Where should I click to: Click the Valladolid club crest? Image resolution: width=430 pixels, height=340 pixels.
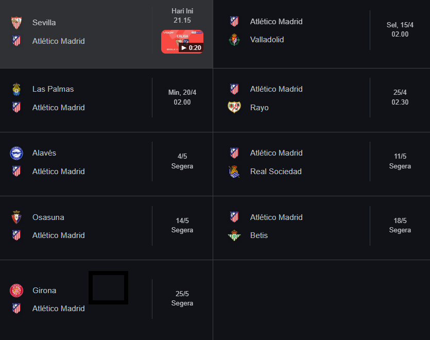(x=234, y=40)
